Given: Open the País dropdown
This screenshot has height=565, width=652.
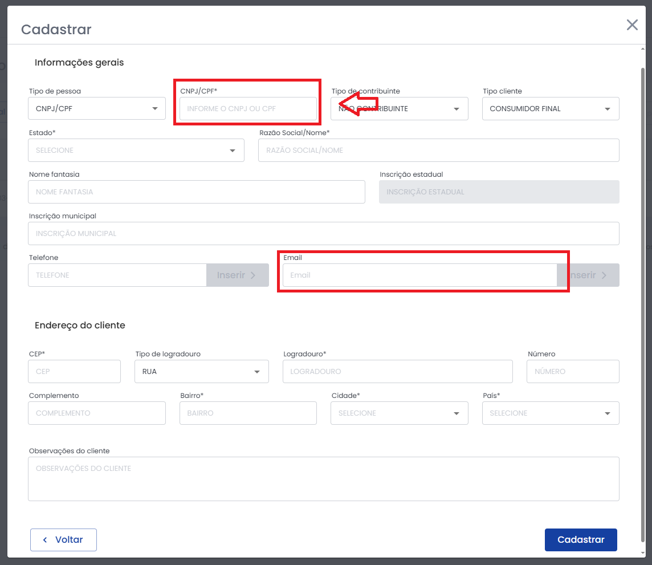Looking at the screenshot, I should (550, 413).
